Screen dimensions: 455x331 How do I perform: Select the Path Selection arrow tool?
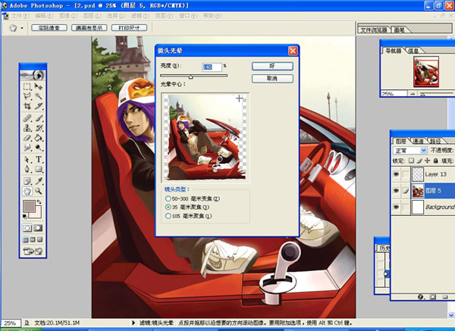tap(27, 159)
